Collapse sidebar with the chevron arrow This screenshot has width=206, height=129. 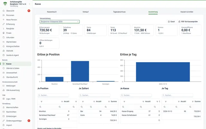[30, 4]
